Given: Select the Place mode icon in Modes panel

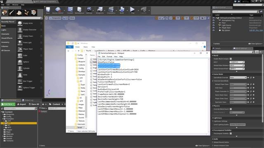Looking at the screenshot, I should click(x=5, y=13).
